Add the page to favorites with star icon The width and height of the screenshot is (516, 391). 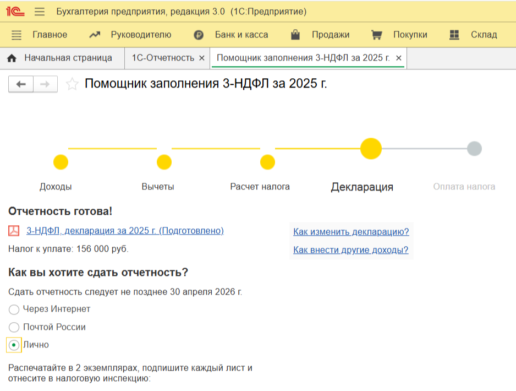pos(72,84)
